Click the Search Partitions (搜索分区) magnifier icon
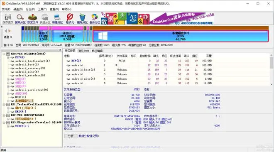This screenshot has height=152, width=274. (x=20, y=19)
